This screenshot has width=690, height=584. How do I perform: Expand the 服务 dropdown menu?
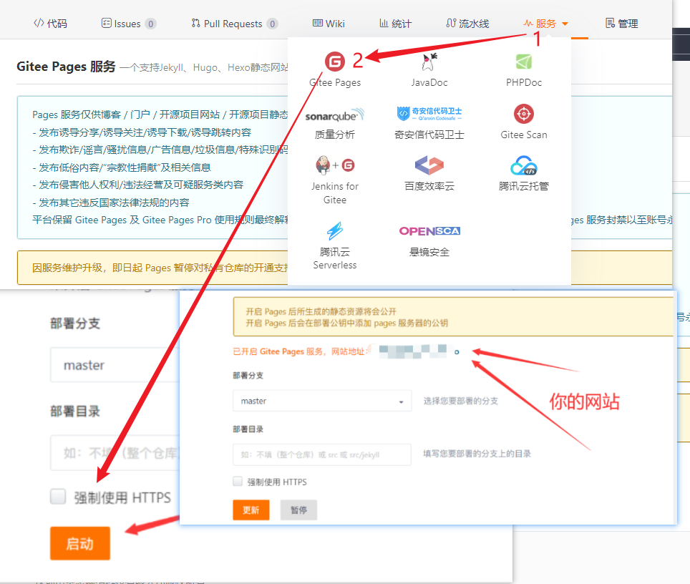coord(545,24)
